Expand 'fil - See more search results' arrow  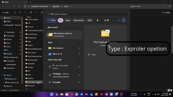[79, 67]
